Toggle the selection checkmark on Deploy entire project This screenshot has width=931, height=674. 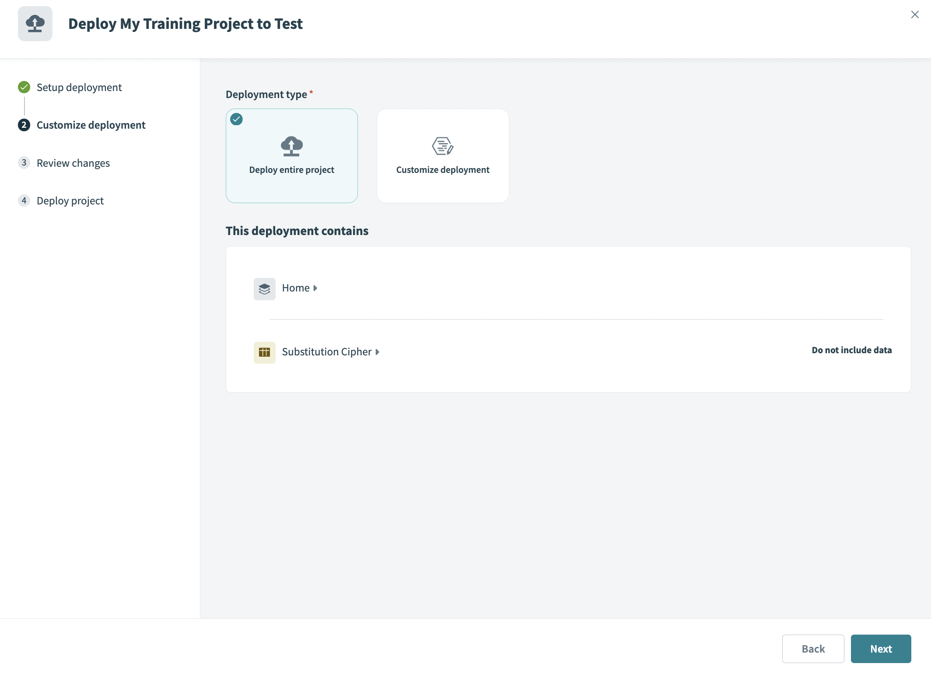(237, 119)
